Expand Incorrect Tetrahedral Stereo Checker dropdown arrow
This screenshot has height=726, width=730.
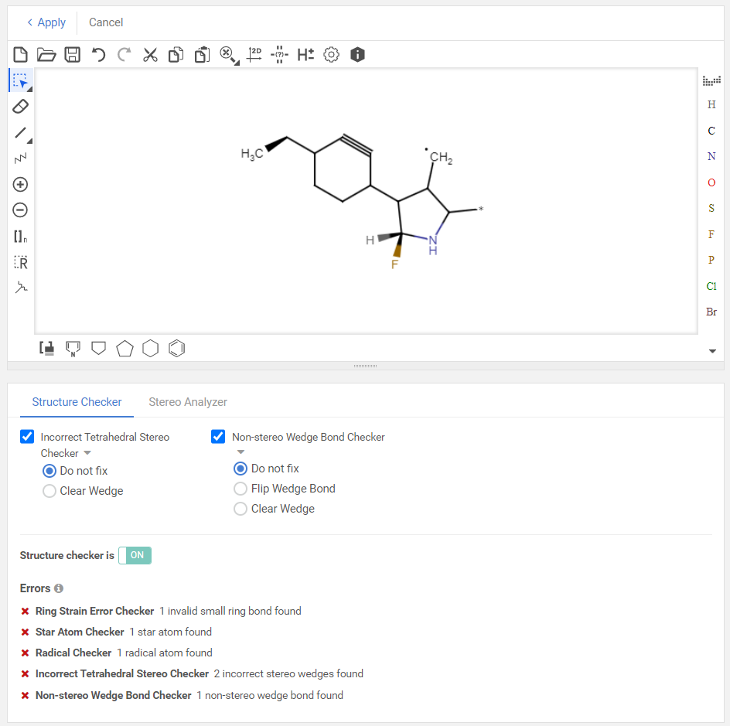87,453
